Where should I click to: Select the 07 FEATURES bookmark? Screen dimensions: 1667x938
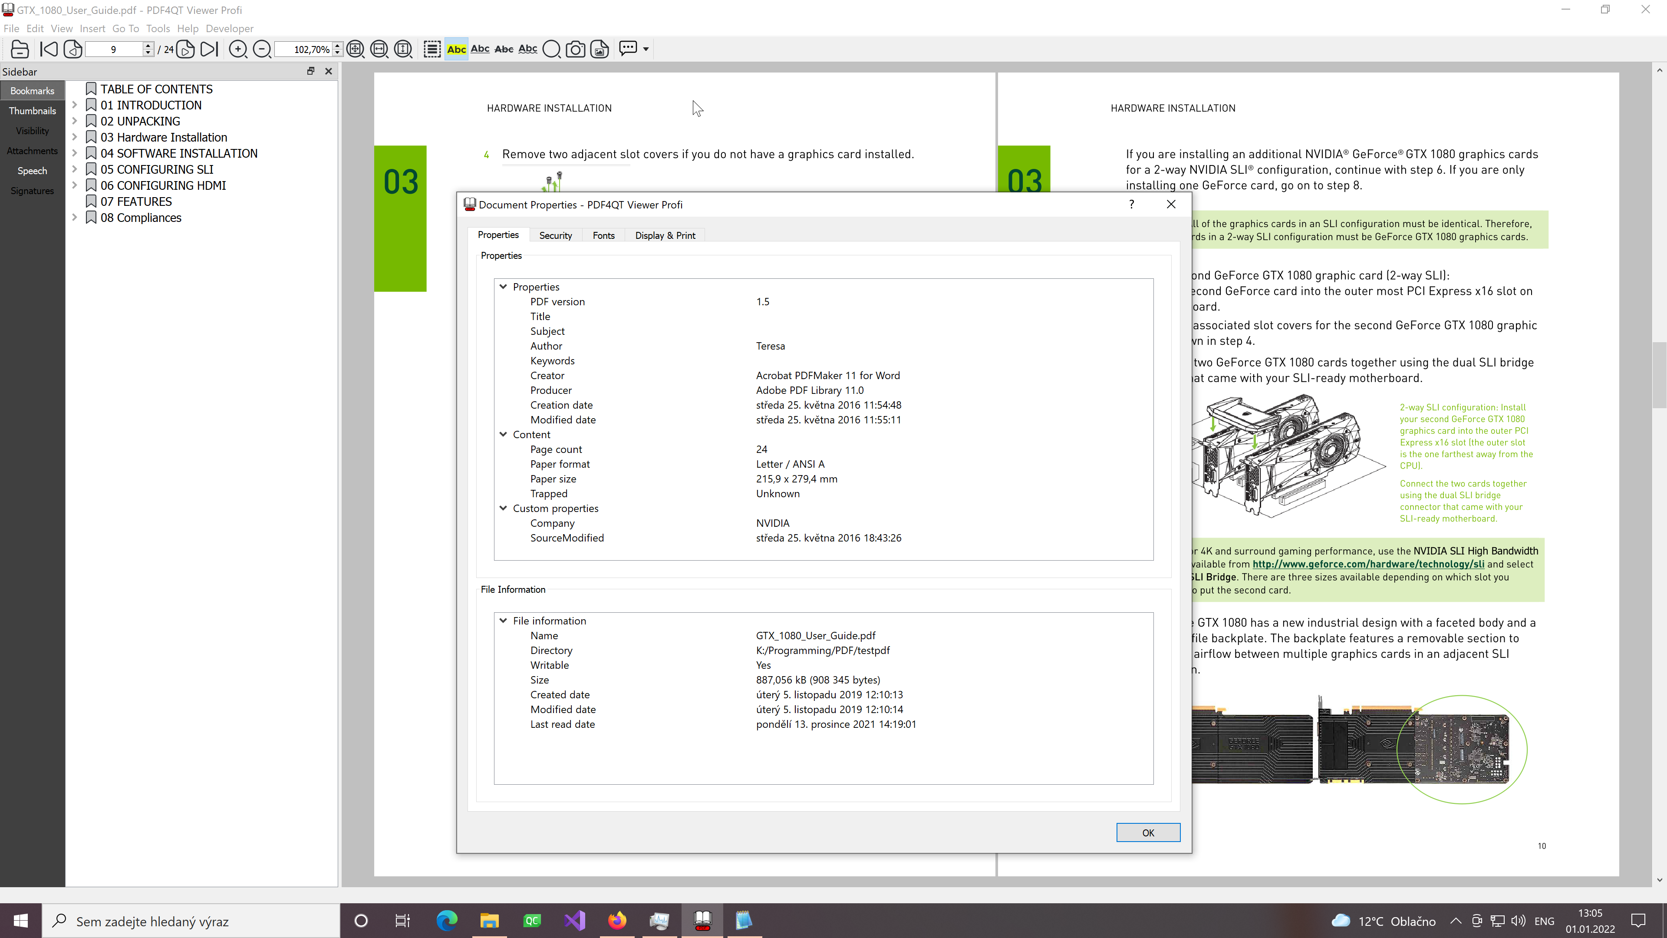pos(136,201)
